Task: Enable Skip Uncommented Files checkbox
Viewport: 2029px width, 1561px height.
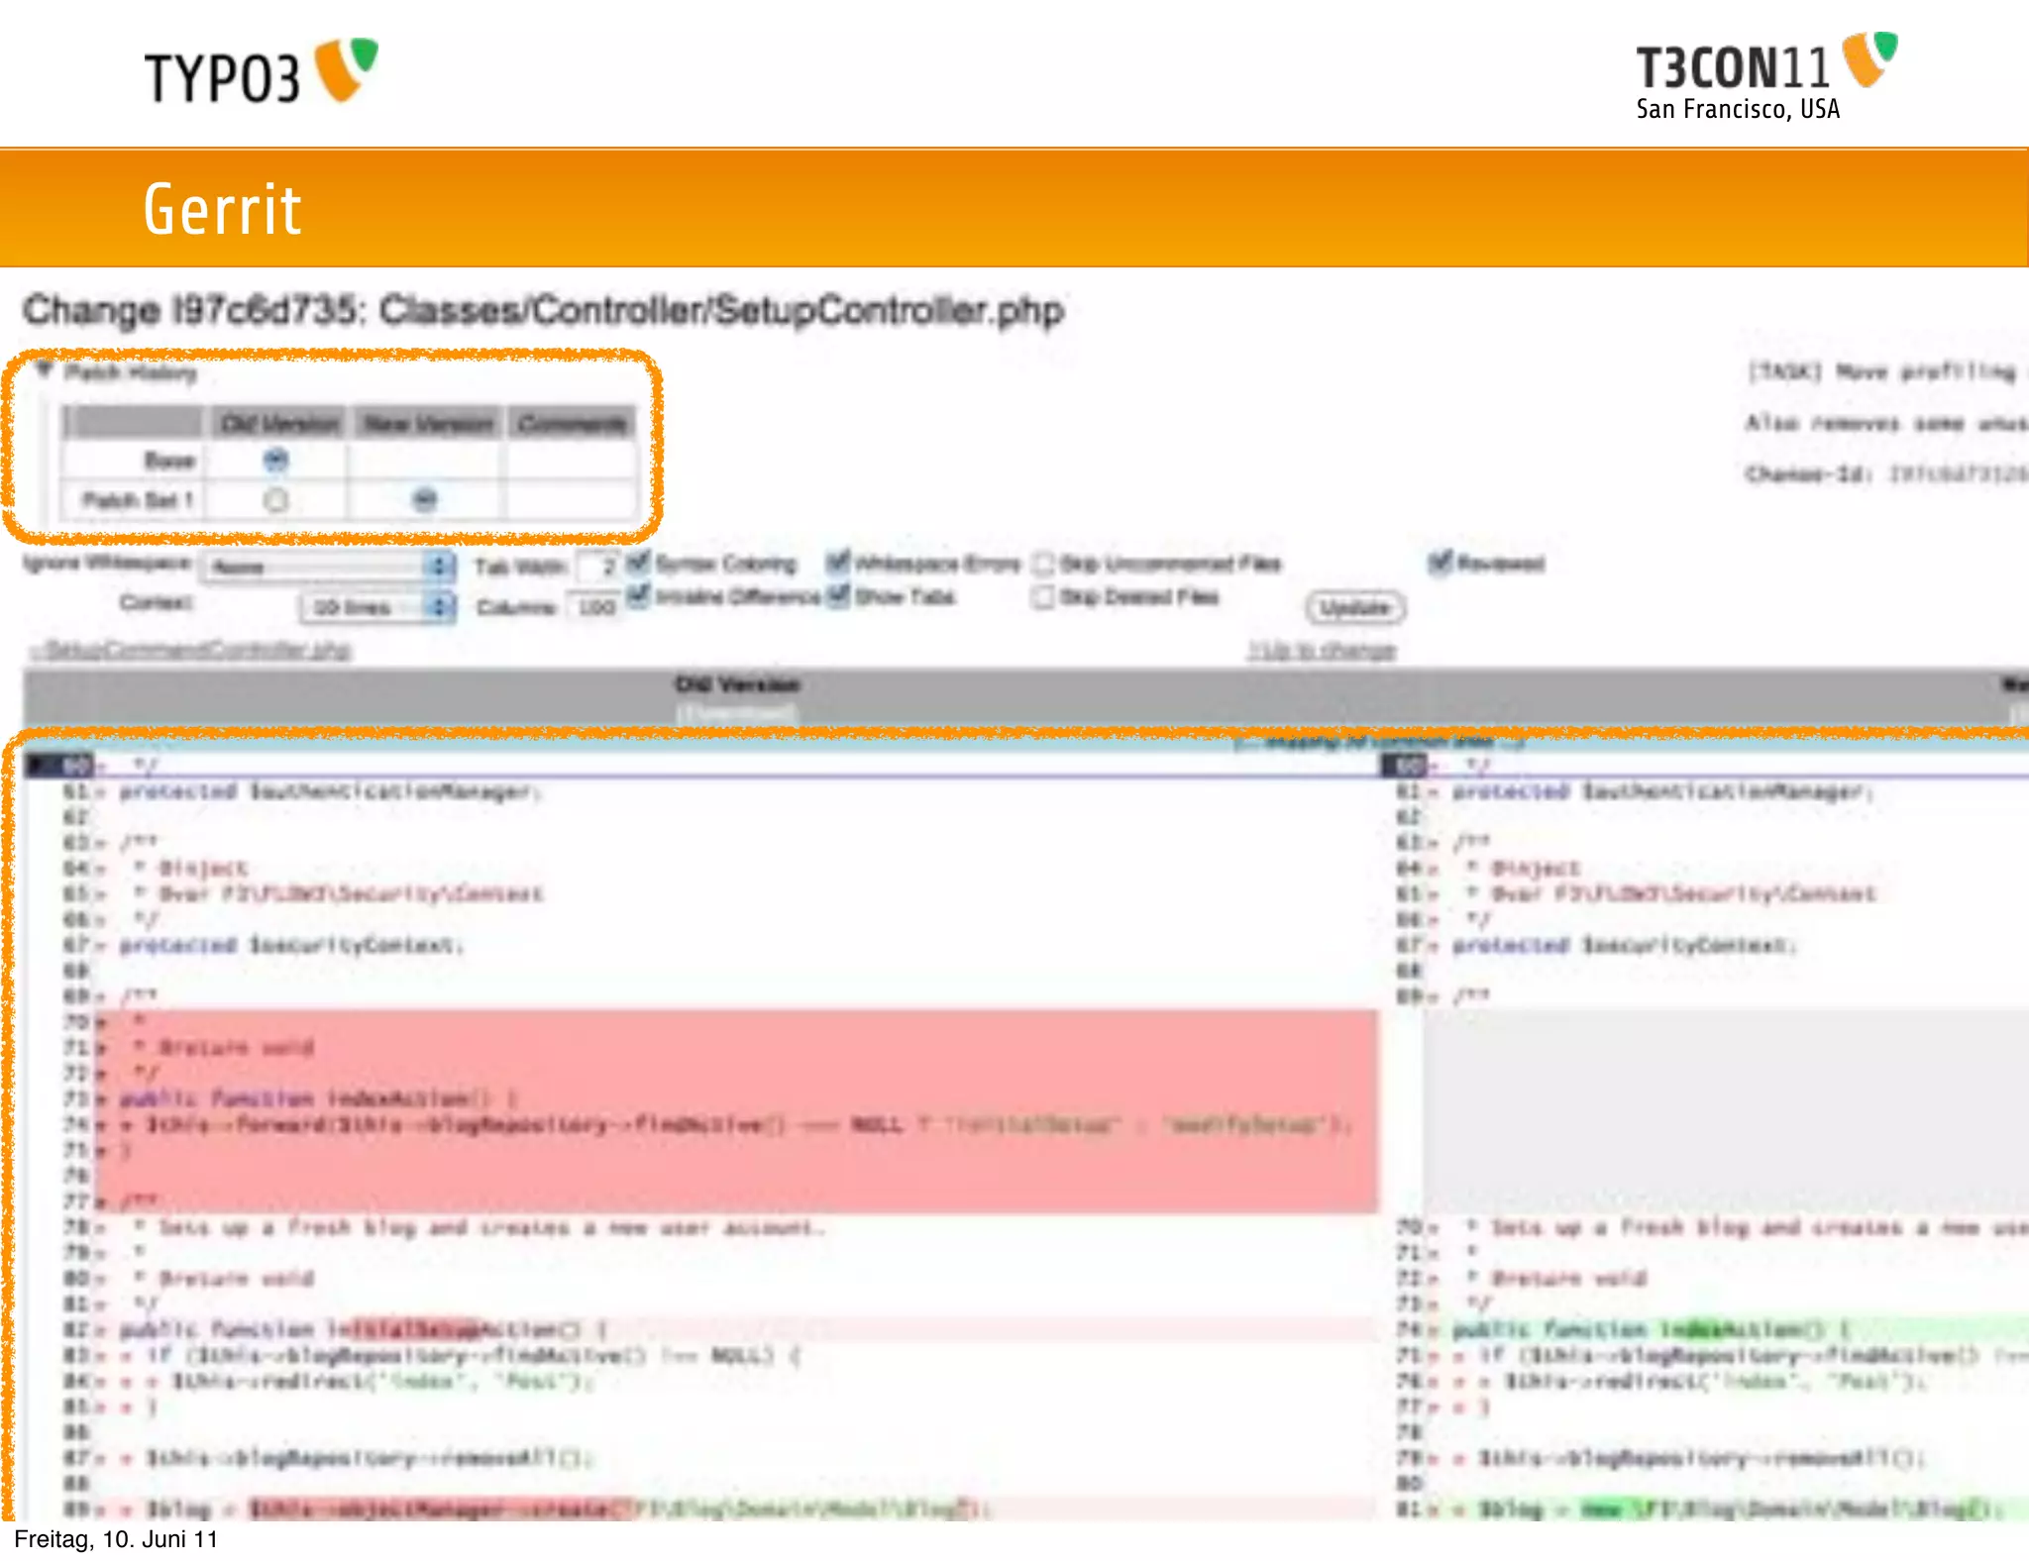Action: point(1042,564)
